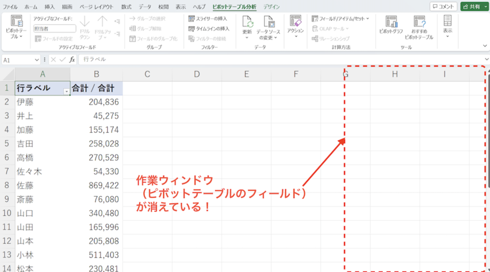Image resolution: width=490 pixels, height=272 pixels.
Task: Select column A header
Action: pyautogui.click(x=42, y=74)
